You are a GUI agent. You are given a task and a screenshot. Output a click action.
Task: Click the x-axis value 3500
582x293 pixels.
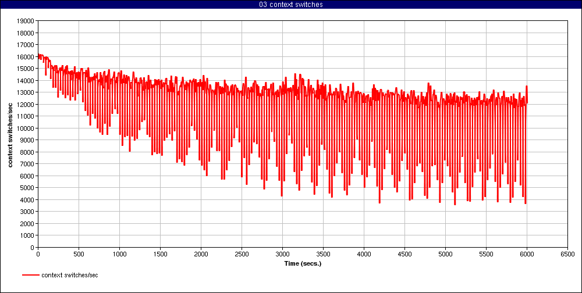pos(323,255)
